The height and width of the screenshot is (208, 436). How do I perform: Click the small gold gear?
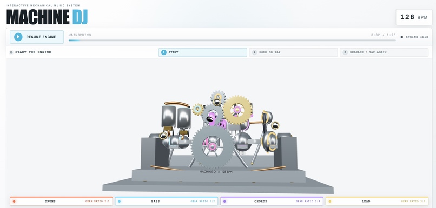pos(197,110)
